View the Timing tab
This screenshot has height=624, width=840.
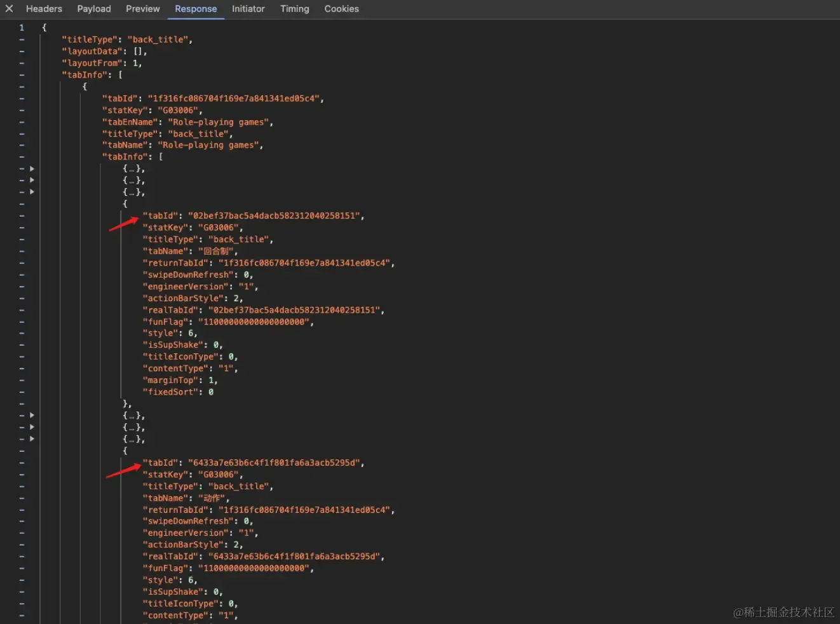pos(295,9)
